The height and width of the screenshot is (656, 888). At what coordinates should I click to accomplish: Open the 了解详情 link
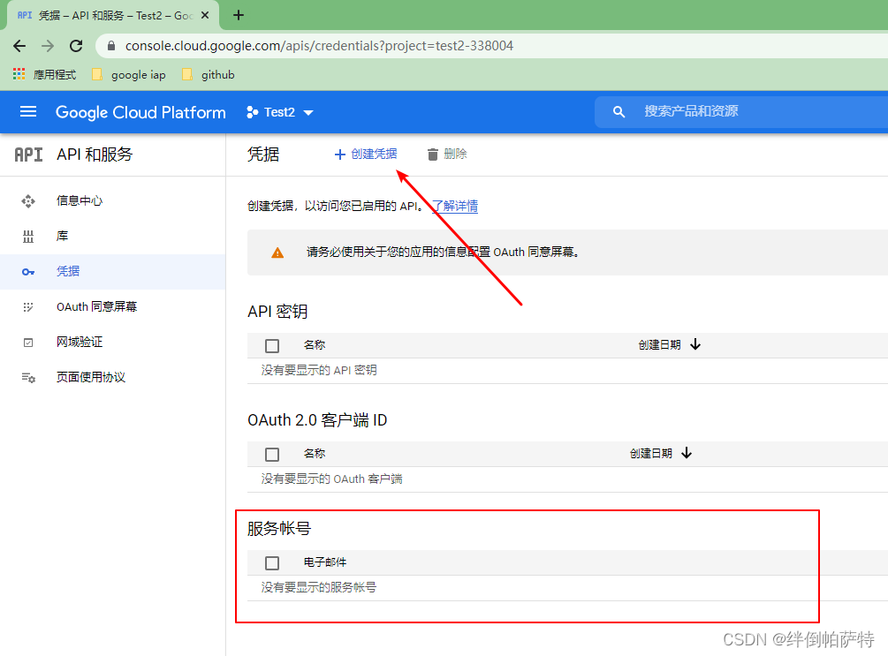pyautogui.click(x=455, y=206)
